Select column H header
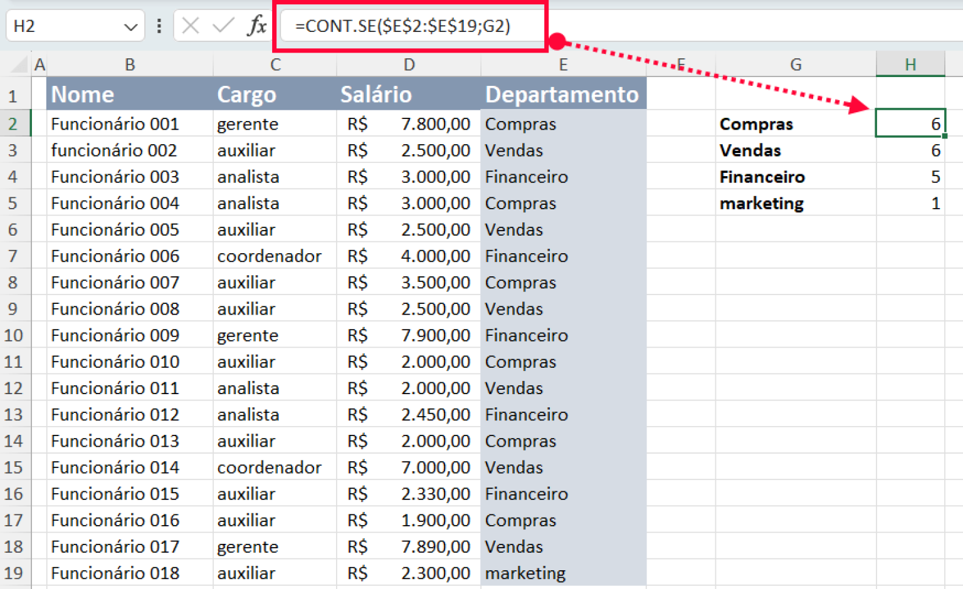The height and width of the screenshot is (589, 963). pos(910,63)
